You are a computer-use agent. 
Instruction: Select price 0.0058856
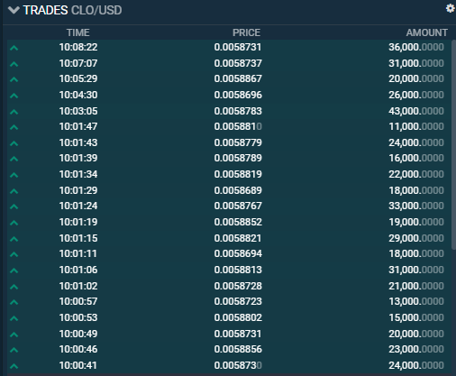click(x=238, y=349)
